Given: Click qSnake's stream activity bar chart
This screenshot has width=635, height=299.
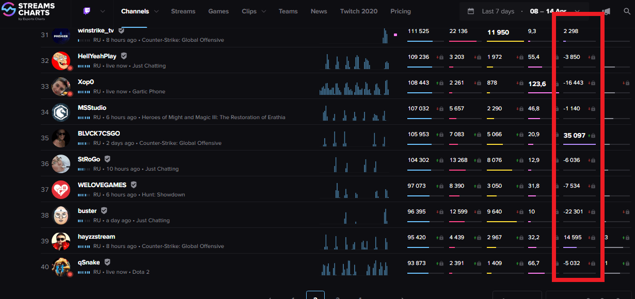Looking at the screenshot, I should click(x=356, y=268).
